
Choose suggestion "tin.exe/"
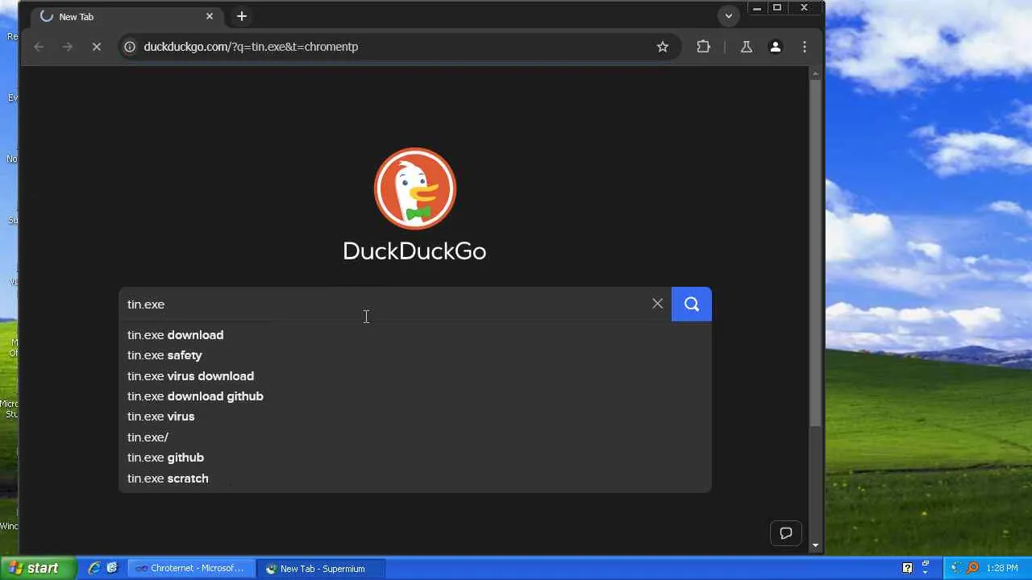[x=415, y=437]
